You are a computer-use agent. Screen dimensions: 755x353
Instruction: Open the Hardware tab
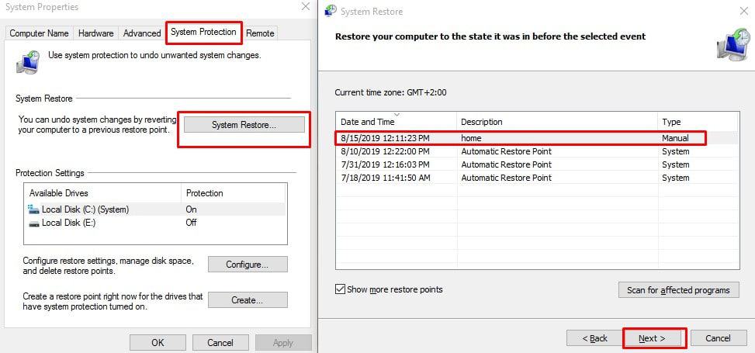[96, 33]
